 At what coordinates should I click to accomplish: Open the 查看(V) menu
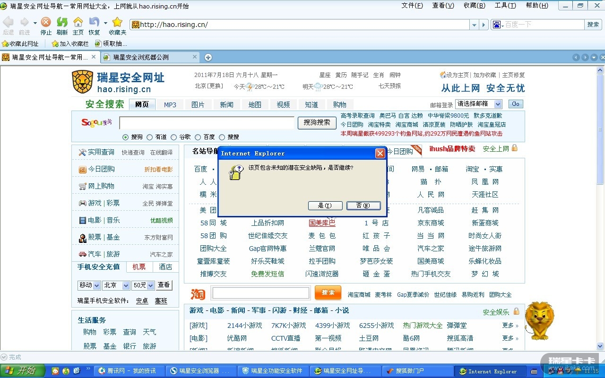443,6
